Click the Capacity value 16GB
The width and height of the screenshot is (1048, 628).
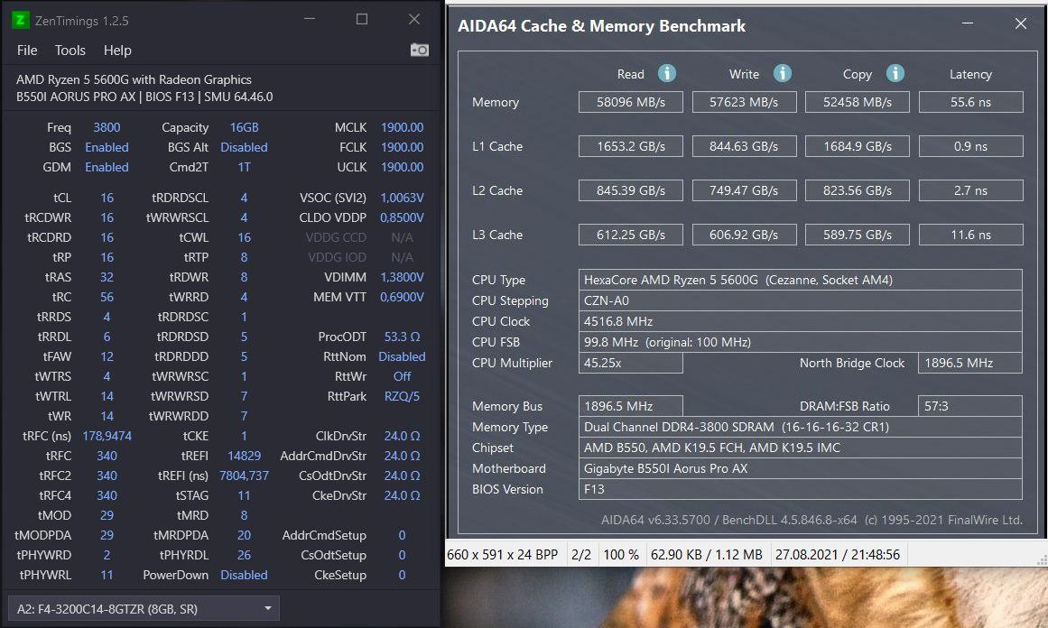tap(244, 127)
